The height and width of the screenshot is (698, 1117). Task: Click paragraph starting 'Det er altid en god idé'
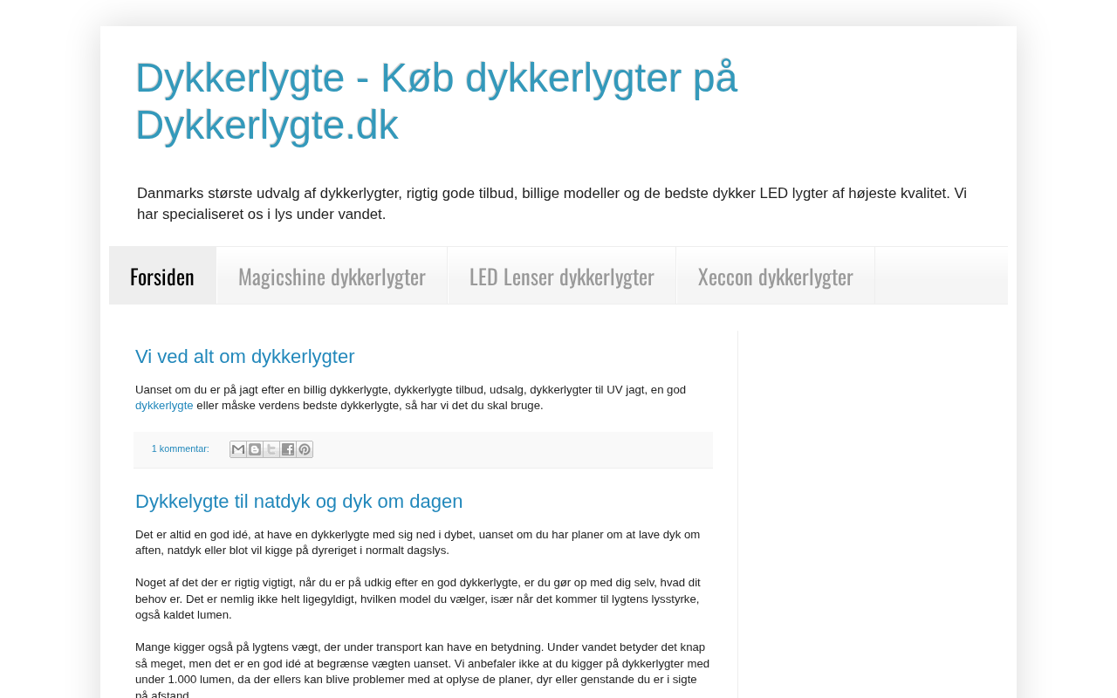tap(418, 543)
